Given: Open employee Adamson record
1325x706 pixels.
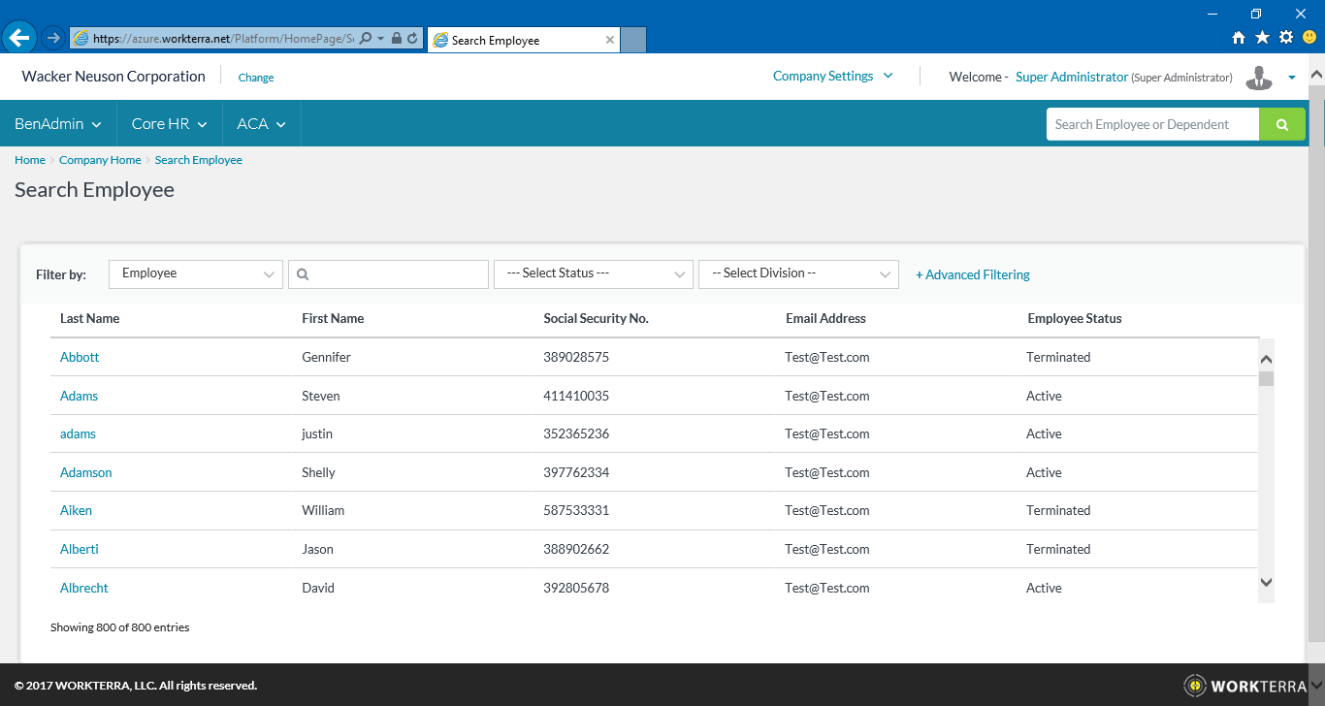Looking at the screenshot, I should [x=86, y=472].
